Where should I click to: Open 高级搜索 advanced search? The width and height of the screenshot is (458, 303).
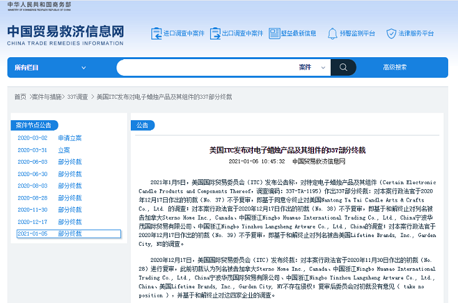pyautogui.click(x=394, y=67)
